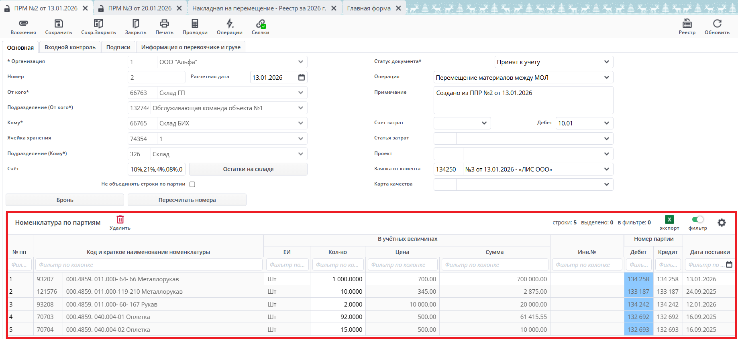Check 'Не объединять строки по партии' checkbox
The width and height of the screenshot is (738, 339).
[192, 184]
